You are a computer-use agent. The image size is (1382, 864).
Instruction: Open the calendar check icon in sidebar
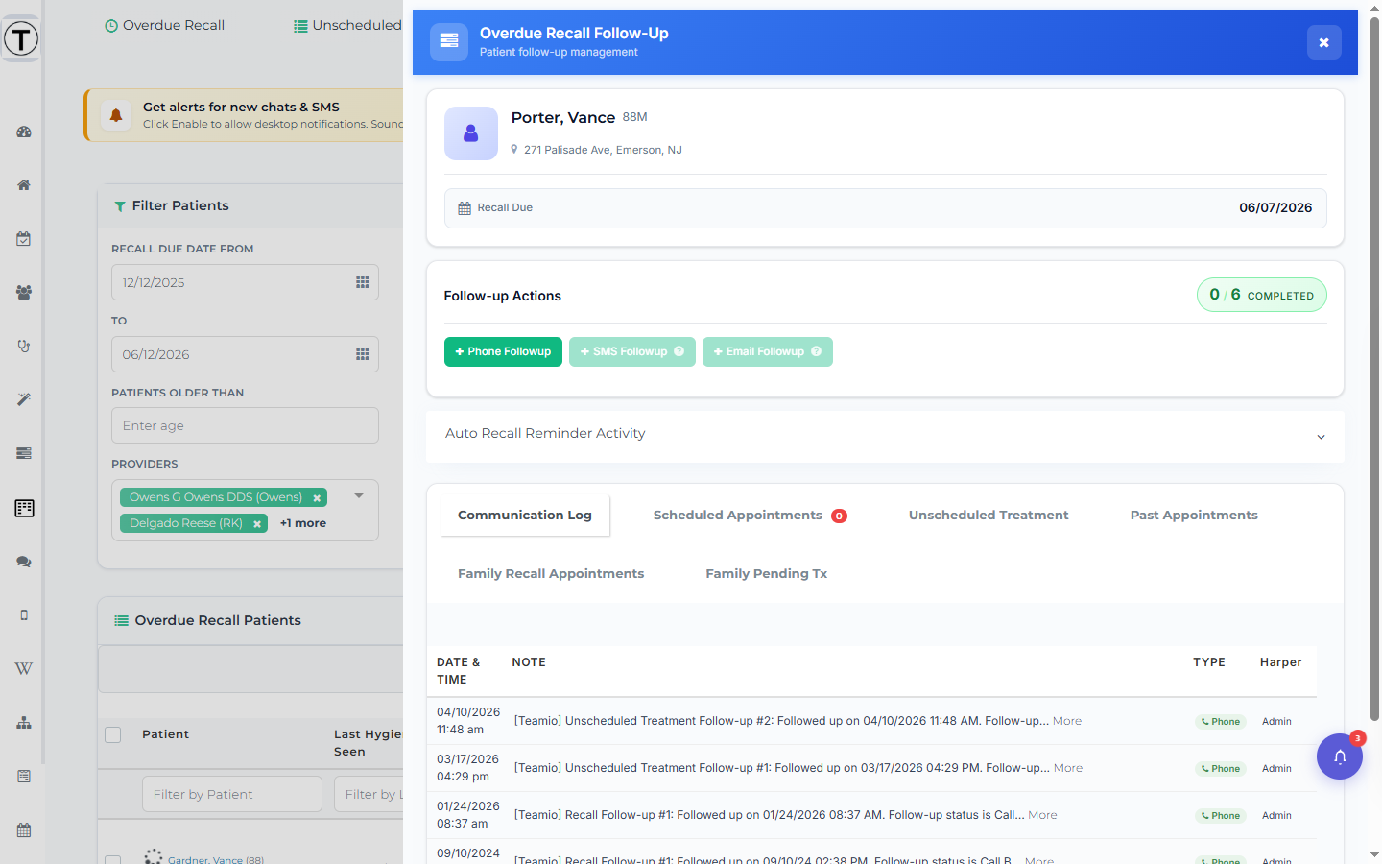pyautogui.click(x=24, y=239)
